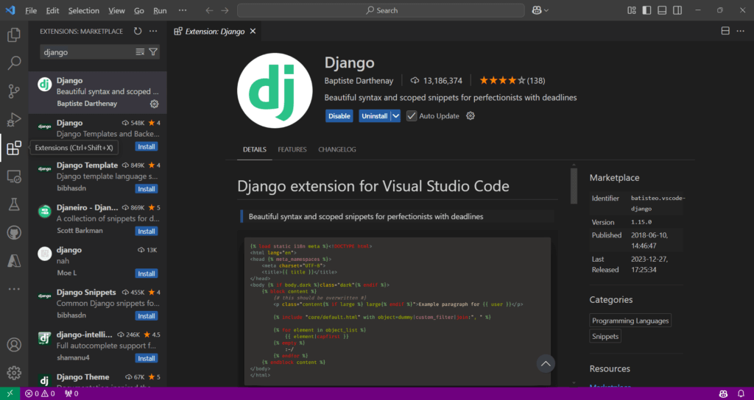Filter extensions with the funnel icon
The height and width of the screenshot is (400, 754).
(x=153, y=52)
